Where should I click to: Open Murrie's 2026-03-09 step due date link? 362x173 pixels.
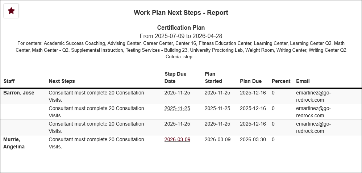(177, 139)
